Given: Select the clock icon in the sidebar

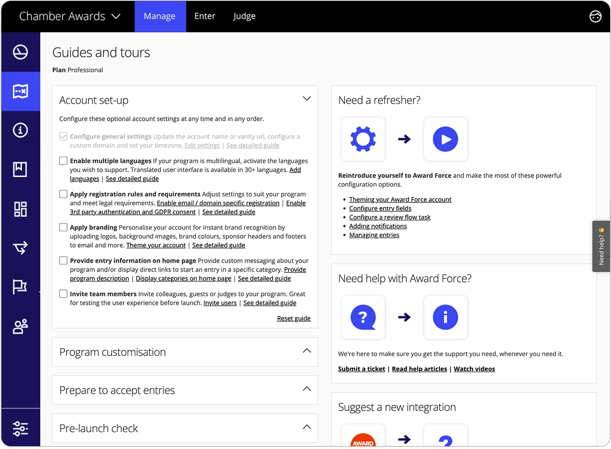Looking at the screenshot, I should pos(20,52).
